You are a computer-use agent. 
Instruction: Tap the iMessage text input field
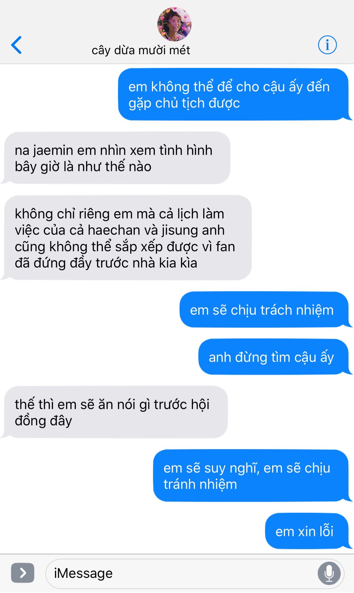(195, 574)
